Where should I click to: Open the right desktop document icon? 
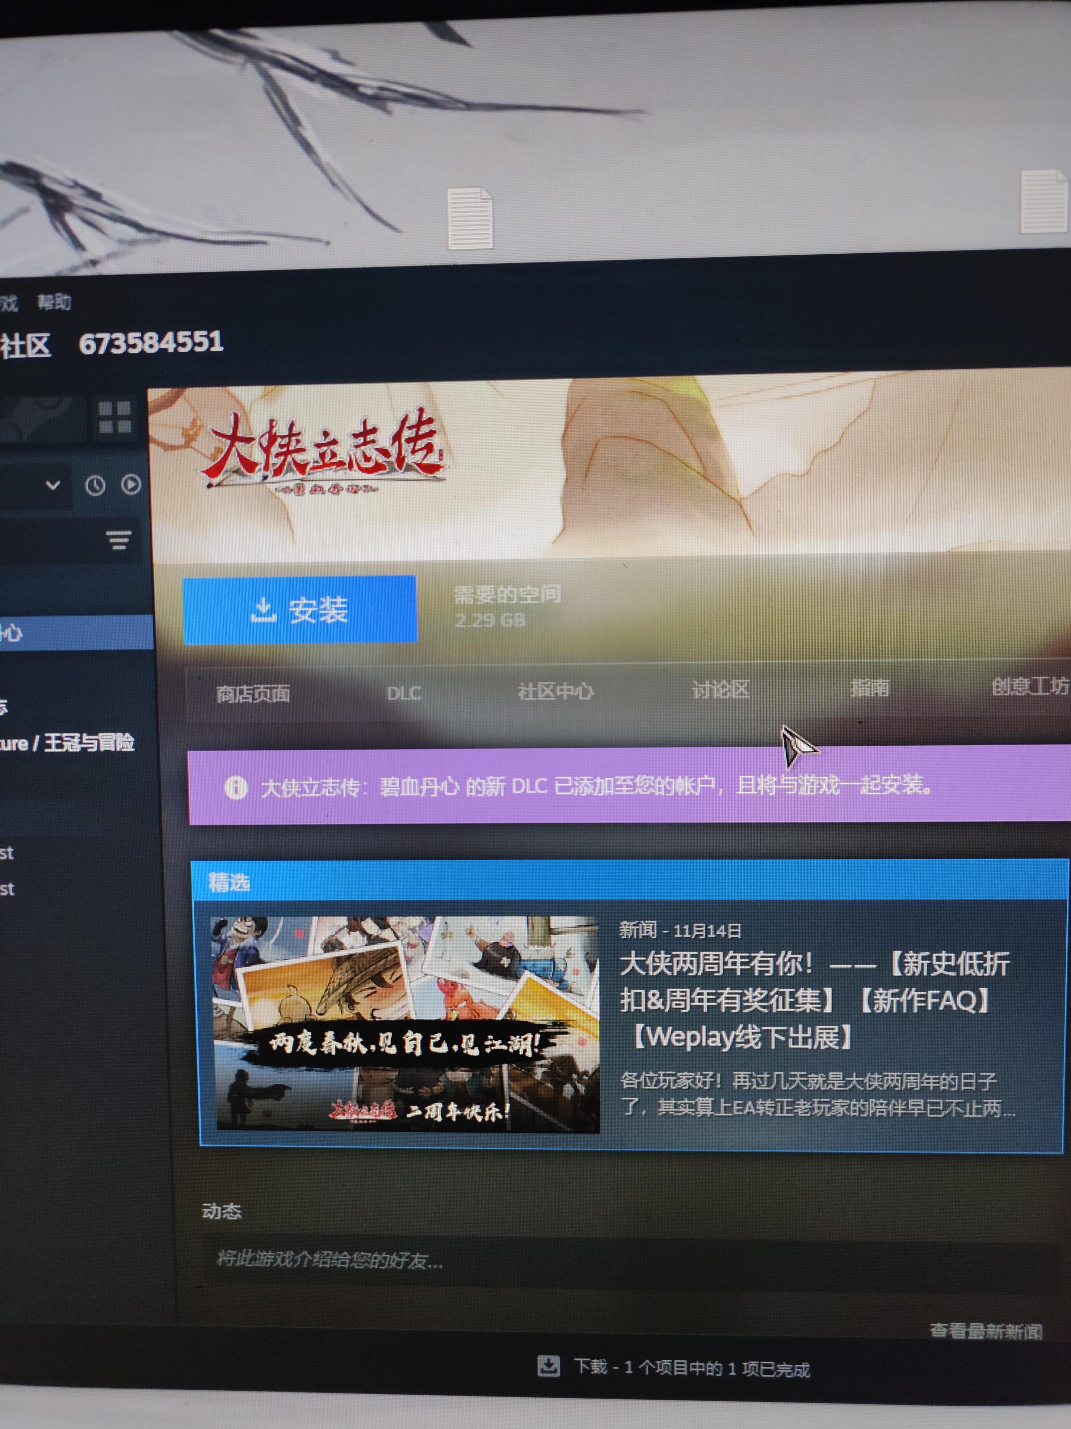1043,201
